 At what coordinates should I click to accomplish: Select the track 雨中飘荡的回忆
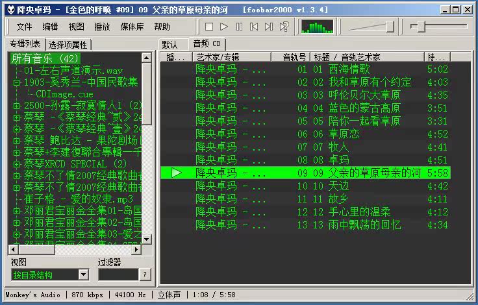pos(305,225)
